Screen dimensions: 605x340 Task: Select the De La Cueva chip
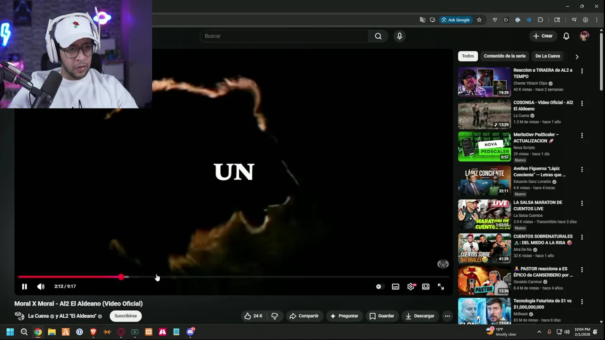547,56
